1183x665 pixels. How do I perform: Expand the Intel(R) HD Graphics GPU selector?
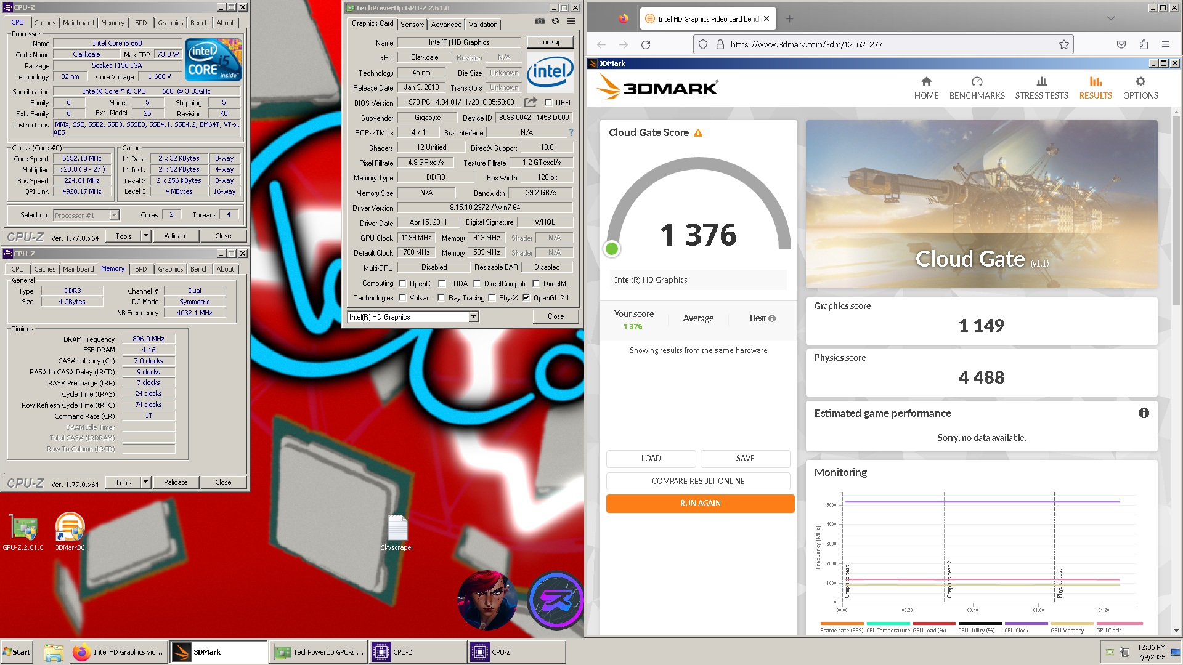pyautogui.click(x=473, y=317)
